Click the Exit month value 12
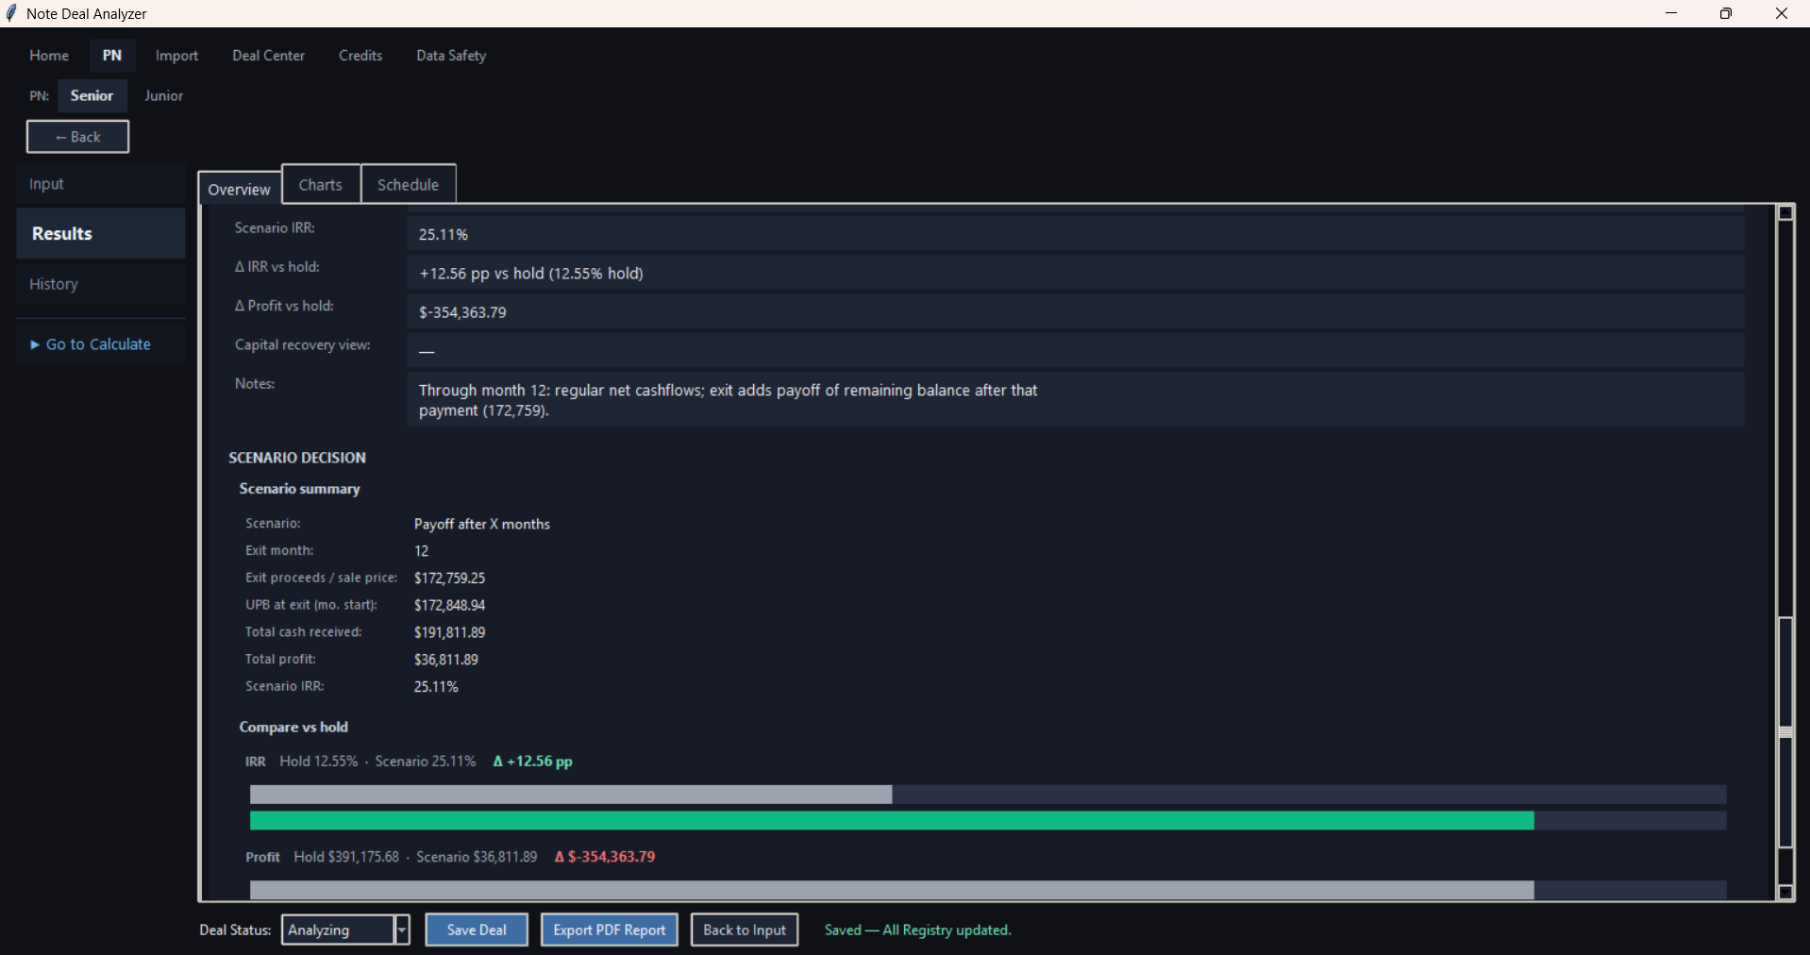This screenshot has width=1810, height=955. pos(421,550)
